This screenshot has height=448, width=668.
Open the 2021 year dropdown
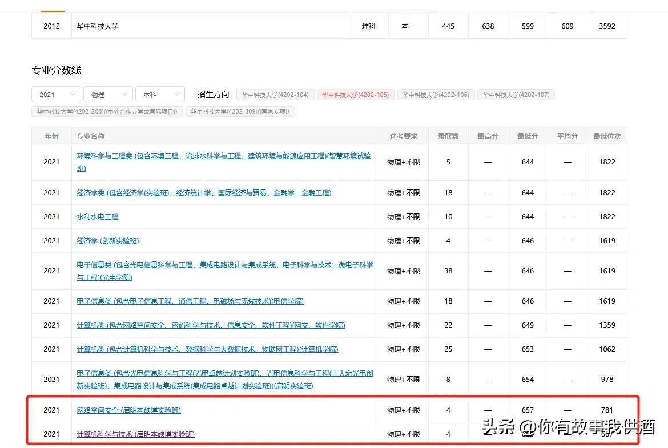[56, 95]
